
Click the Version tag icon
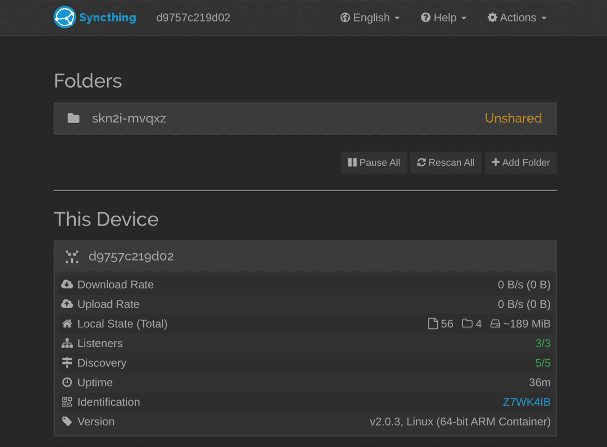67,421
